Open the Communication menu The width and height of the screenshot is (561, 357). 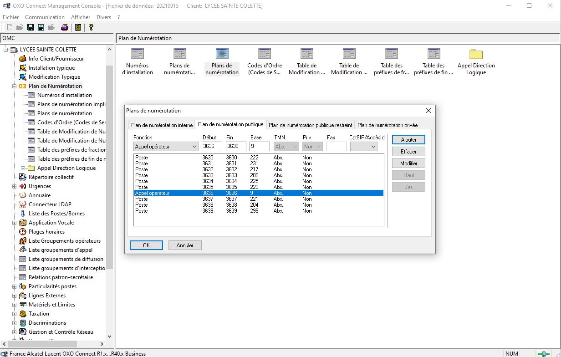click(x=45, y=17)
